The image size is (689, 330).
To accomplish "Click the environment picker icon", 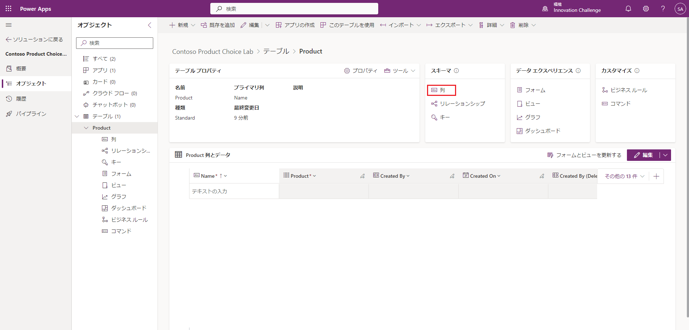I will tap(545, 9).
